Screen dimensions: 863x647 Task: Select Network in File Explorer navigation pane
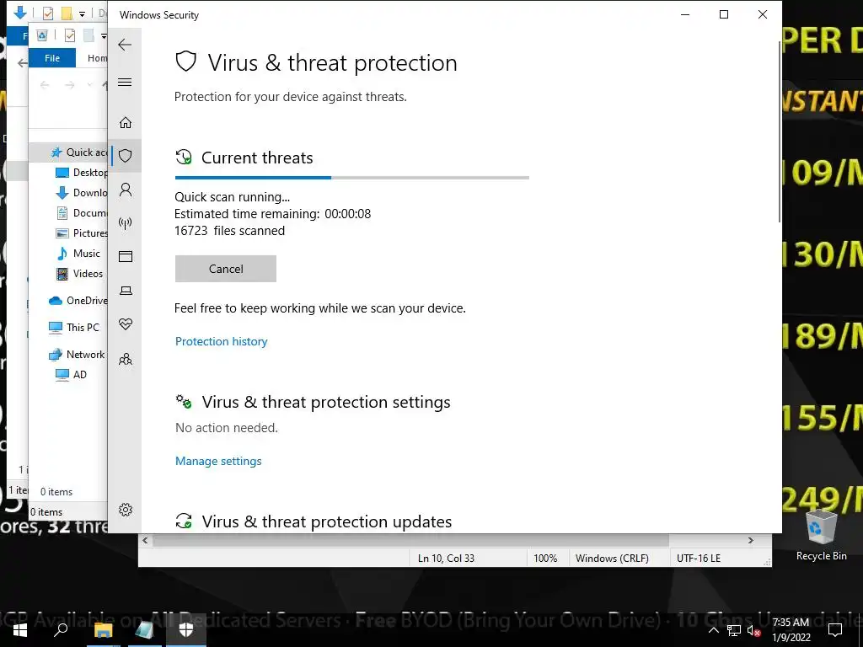77,355
